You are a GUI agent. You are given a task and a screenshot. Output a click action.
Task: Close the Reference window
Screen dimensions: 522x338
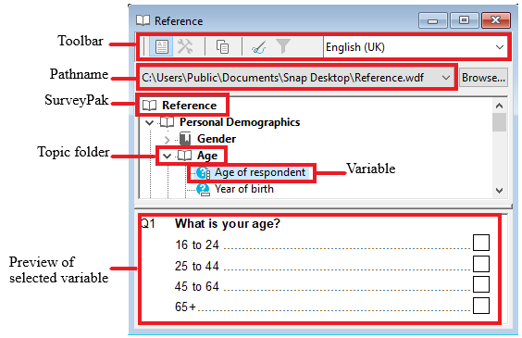[x=495, y=20]
